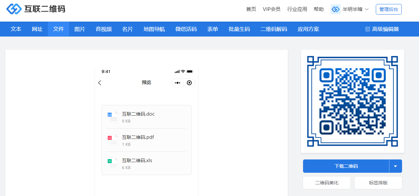419x196 pixels.
Task: Click the 标签排版 button
Action: pyautogui.click(x=378, y=183)
